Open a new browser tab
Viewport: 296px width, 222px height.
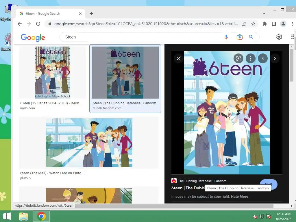[x=91, y=14]
